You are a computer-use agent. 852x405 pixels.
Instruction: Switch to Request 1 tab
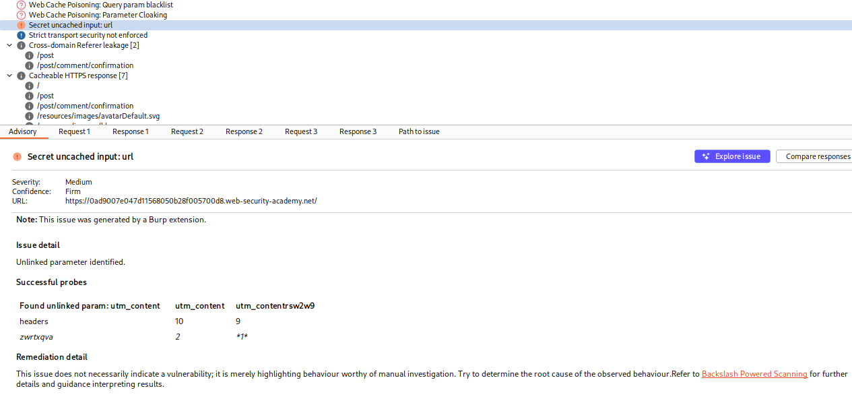(x=74, y=131)
